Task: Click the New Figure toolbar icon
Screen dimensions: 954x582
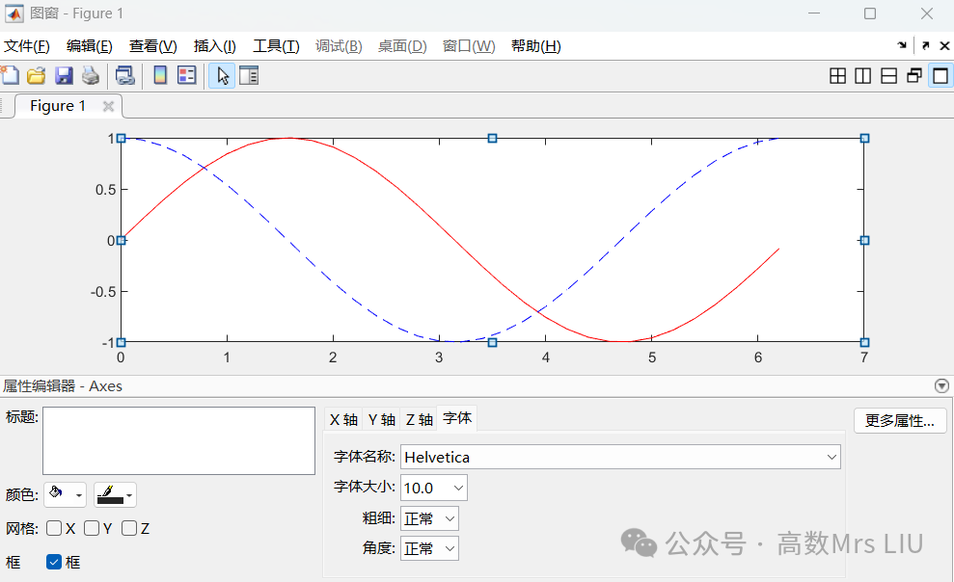Action: [x=10, y=75]
